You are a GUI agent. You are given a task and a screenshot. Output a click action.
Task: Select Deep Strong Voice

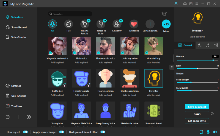(106, 111)
